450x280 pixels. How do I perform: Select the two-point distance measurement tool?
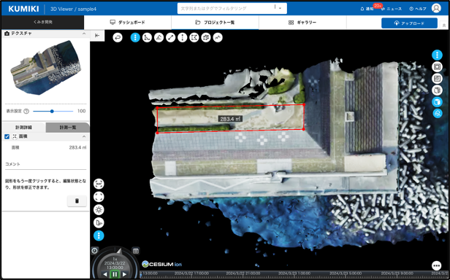[x=170, y=37]
